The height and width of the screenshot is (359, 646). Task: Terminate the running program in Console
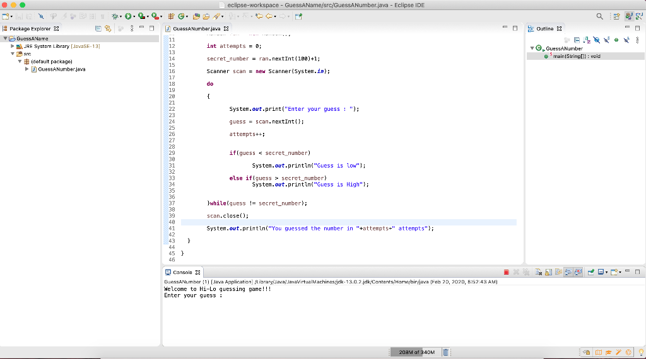507,272
